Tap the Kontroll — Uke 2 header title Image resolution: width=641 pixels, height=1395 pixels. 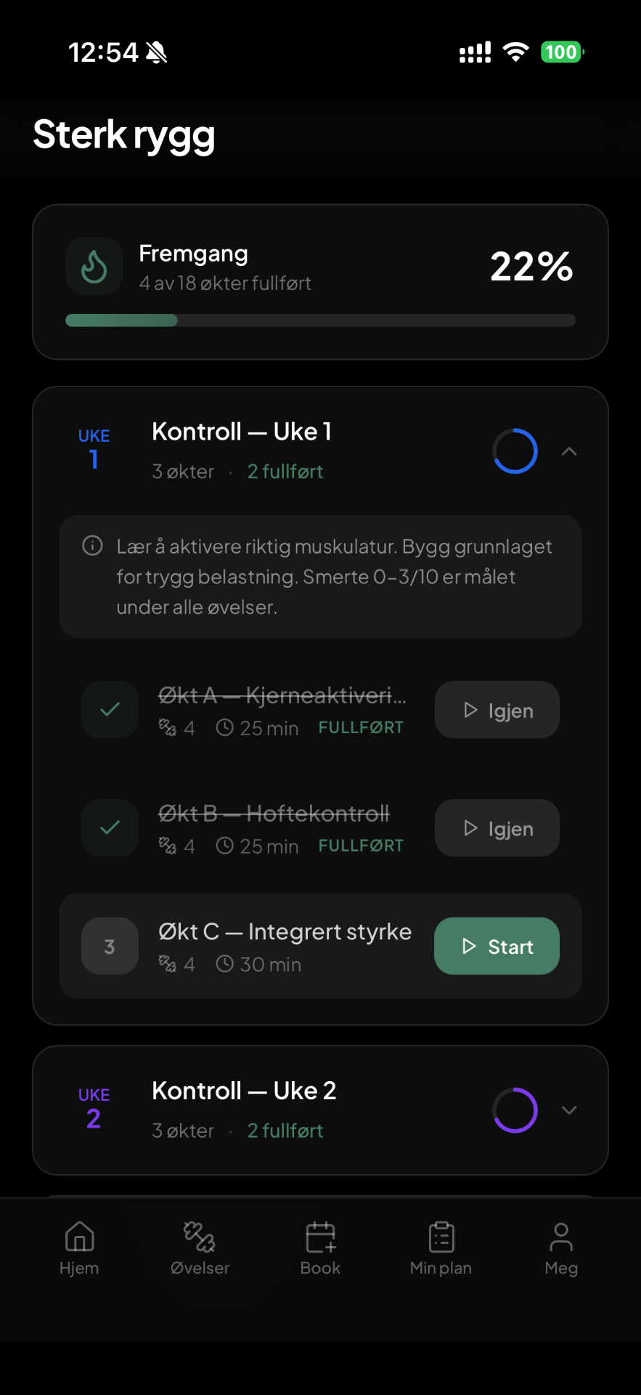tap(244, 1091)
